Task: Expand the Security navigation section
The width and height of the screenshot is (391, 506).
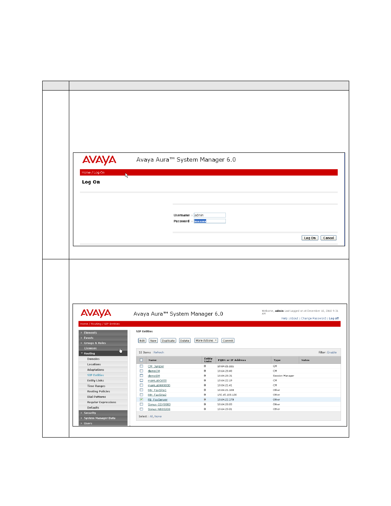Action: [x=103, y=413]
